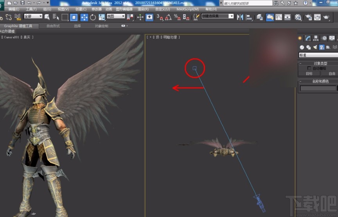Screen dimensions: 338x217
Task: Select the Lights category in Create panel
Action: coord(315,47)
